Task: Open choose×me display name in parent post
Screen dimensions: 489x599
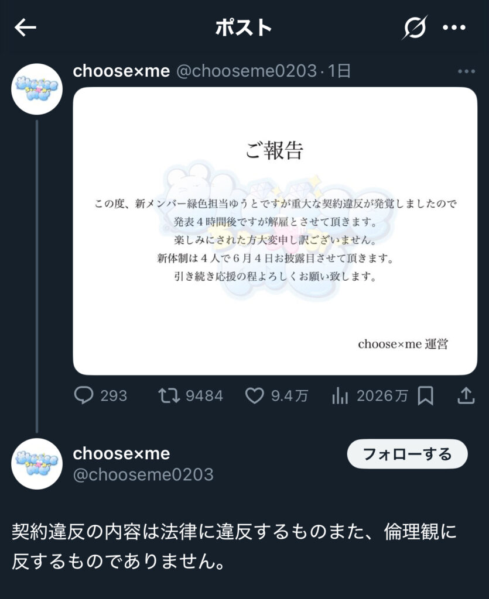Action: (x=121, y=71)
